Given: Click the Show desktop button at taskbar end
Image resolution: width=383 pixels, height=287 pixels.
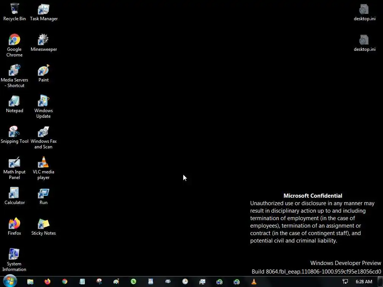Looking at the screenshot, I should [381, 282].
